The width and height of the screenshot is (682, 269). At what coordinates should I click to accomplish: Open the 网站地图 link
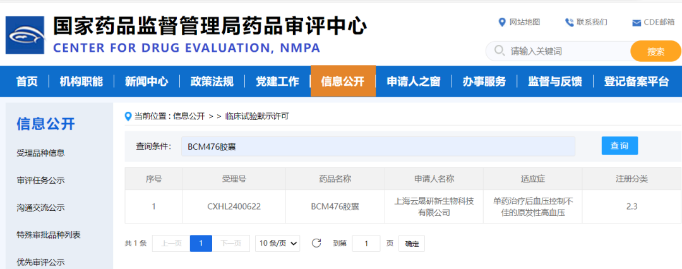tap(525, 22)
